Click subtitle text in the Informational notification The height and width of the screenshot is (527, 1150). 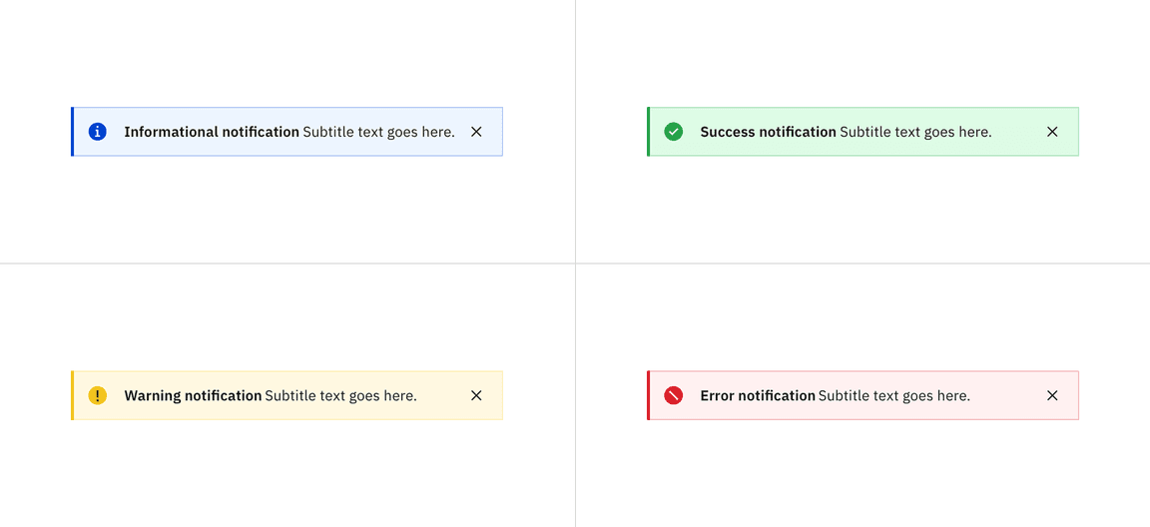pos(378,132)
